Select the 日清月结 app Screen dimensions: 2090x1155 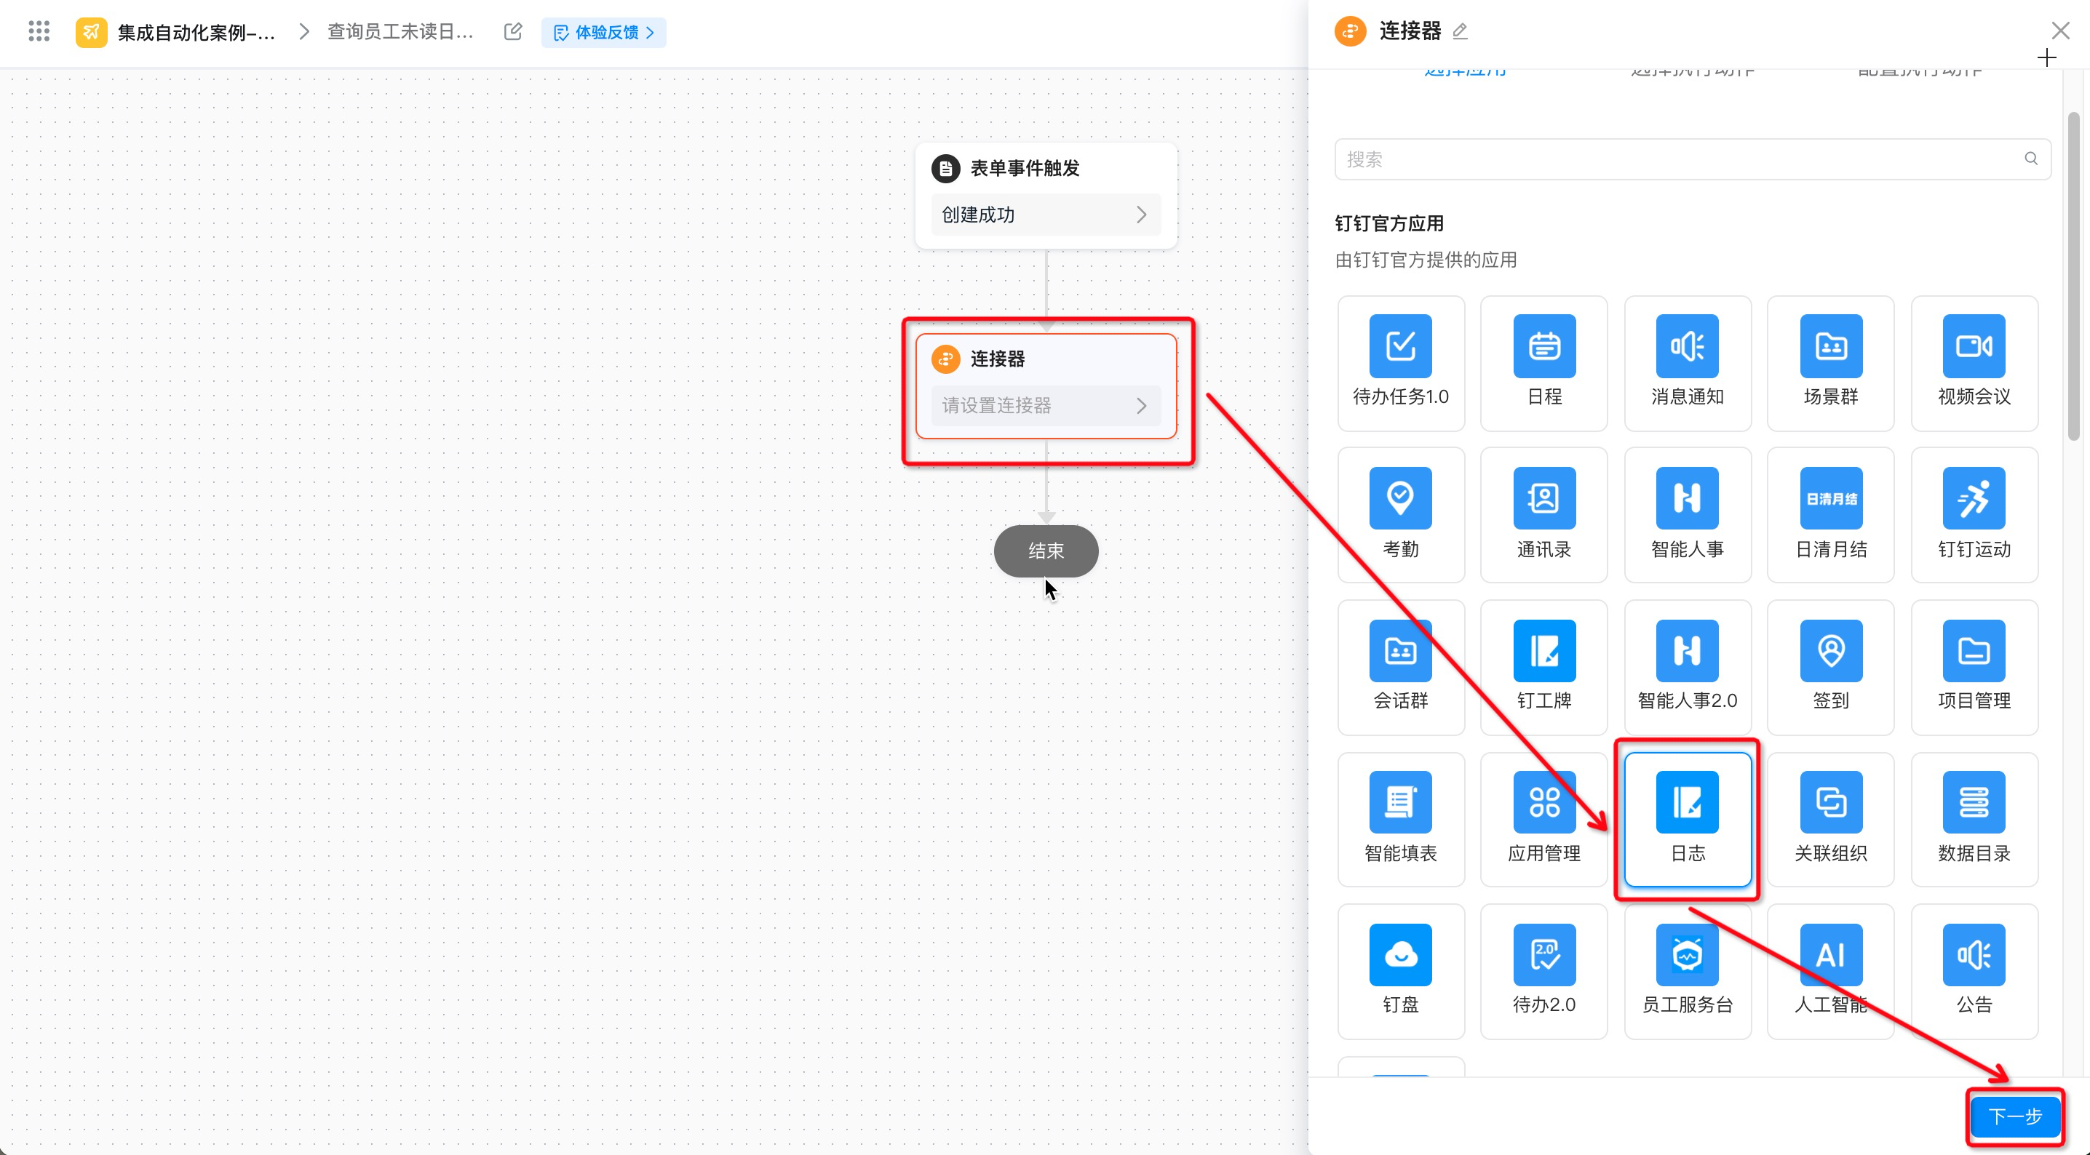coord(1830,515)
